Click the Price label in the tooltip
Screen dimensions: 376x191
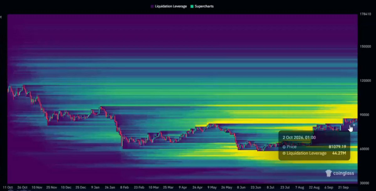[x=291, y=147]
